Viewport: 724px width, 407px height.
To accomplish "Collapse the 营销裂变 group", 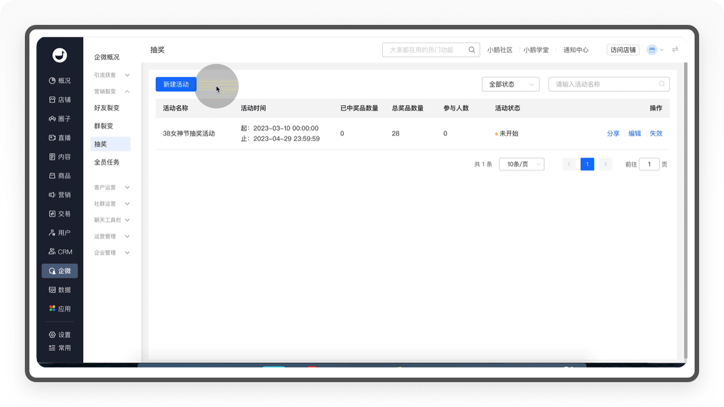I will coord(111,91).
